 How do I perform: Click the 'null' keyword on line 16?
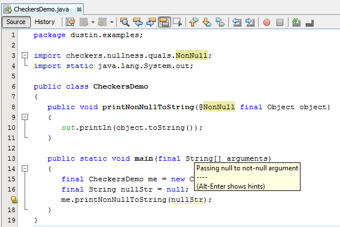point(175,189)
